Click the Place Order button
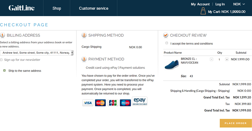 tap(235, 123)
